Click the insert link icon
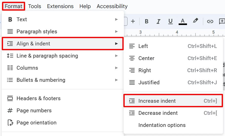 210,21
